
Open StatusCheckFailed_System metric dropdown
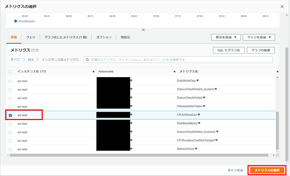tap(216, 89)
